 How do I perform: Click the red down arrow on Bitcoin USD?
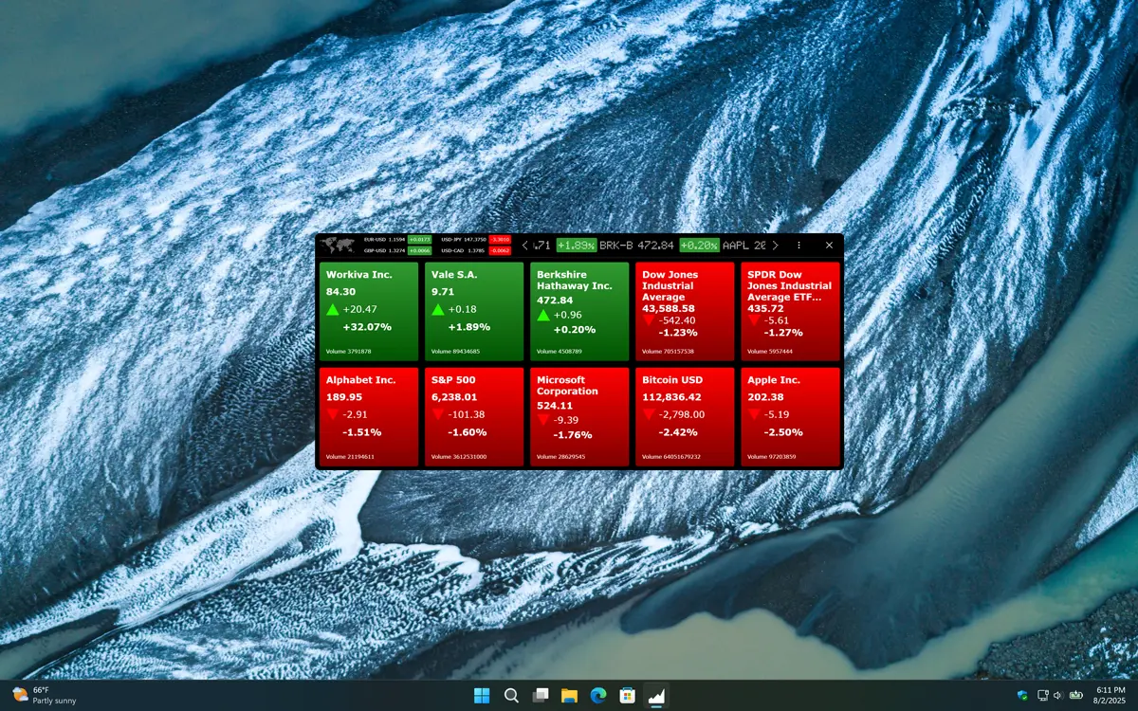[649, 415]
